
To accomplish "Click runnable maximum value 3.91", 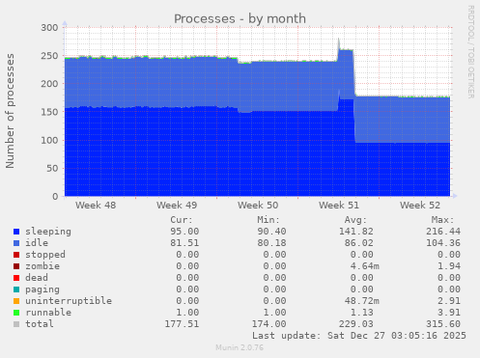I will click(449, 313).
